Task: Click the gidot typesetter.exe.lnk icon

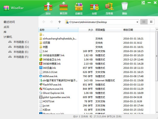Action: click(41, 97)
